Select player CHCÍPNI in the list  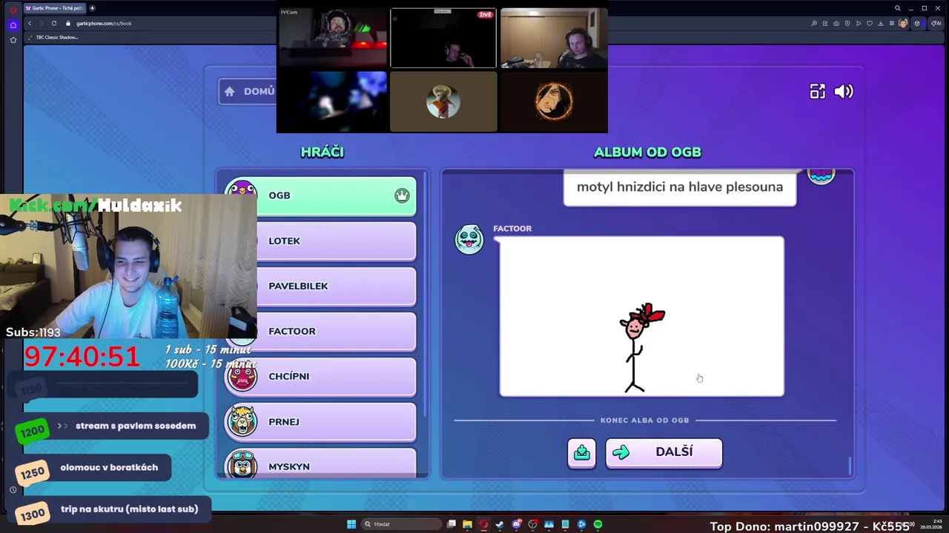click(x=320, y=376)
